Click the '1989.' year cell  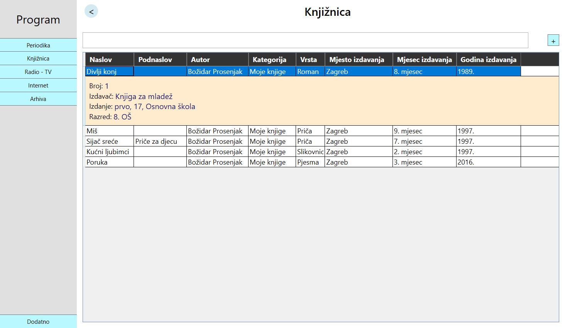coord(489,71)
